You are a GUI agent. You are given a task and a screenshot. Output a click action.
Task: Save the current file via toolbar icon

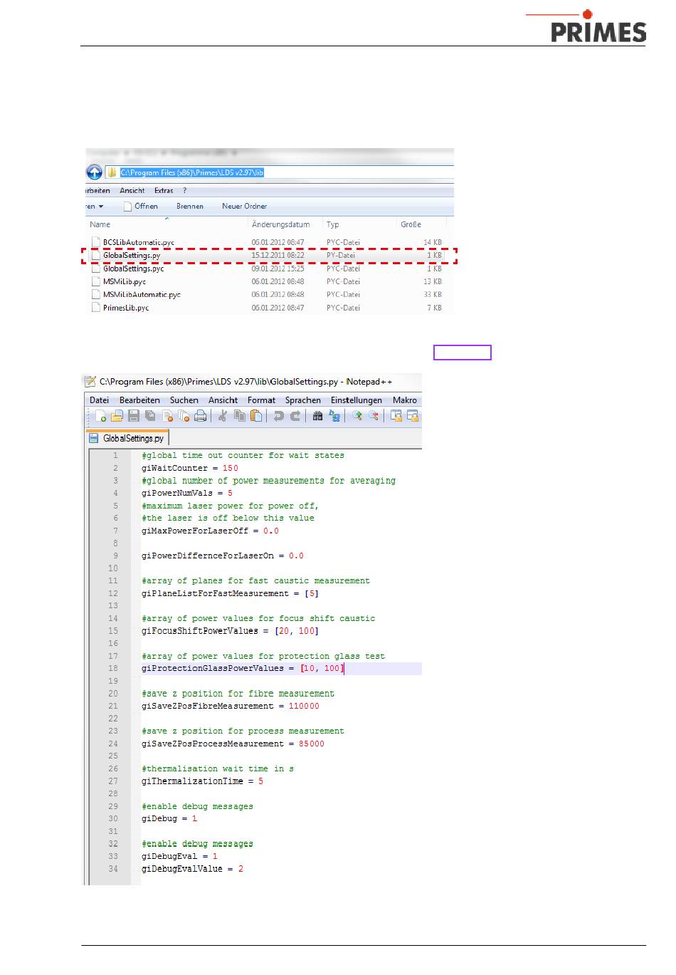(134, 417)
